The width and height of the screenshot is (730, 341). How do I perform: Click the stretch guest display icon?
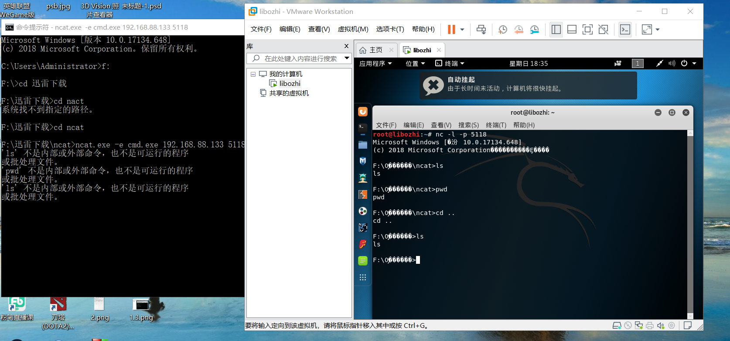pos(647,30)
